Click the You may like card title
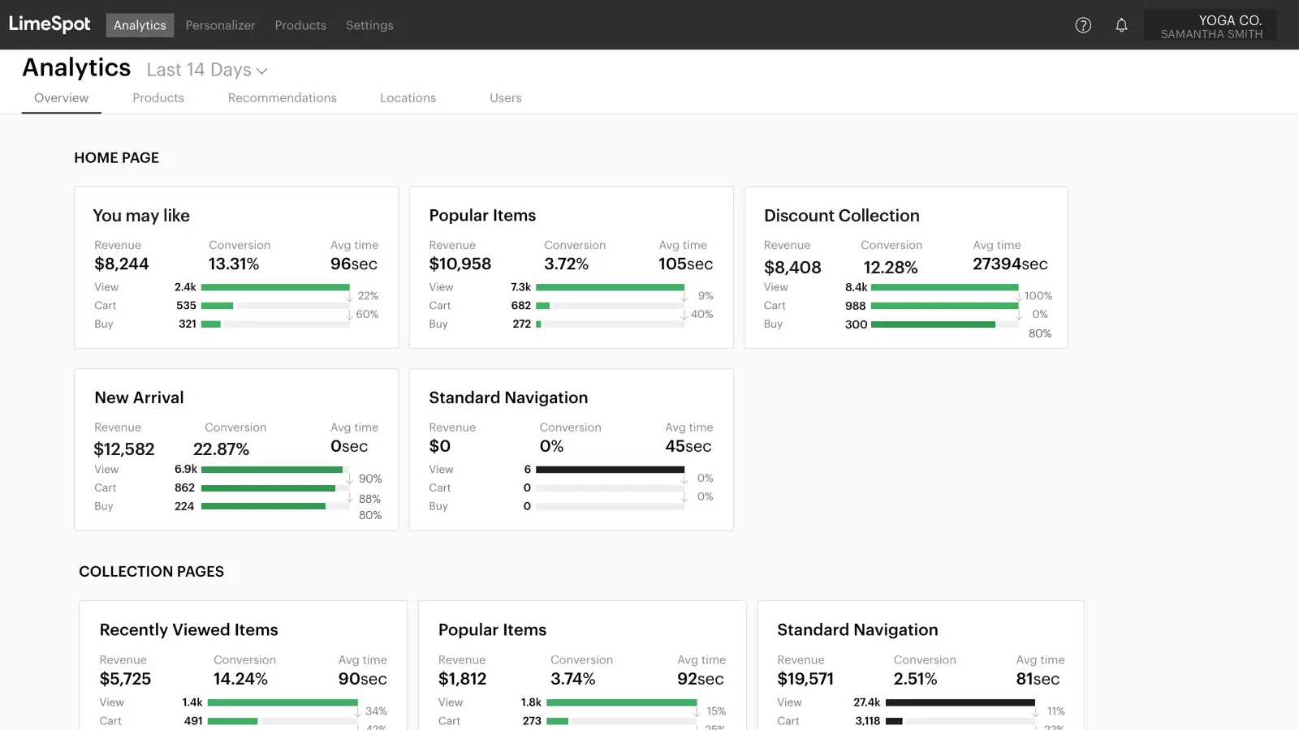1299x730 pixels. pyautogui.click(x=141, y=216)
